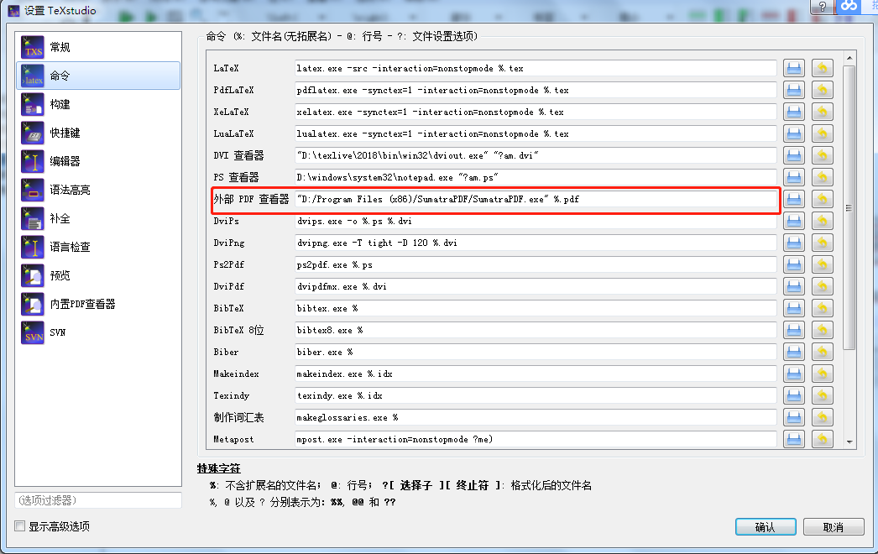Browse for the LaTeX command file
This screenshot has width=878, height=554.
click(793, 68)
